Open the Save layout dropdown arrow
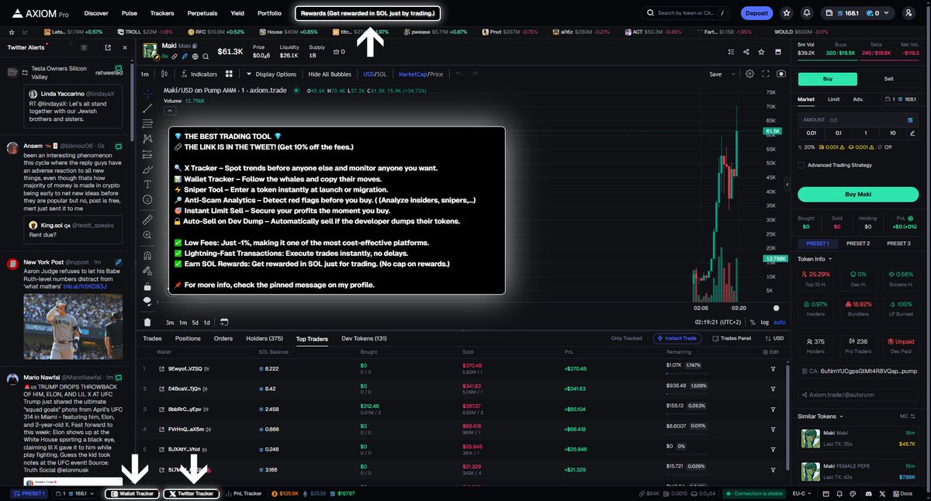This screenshot has width=931, height=501. pos(732,74)
